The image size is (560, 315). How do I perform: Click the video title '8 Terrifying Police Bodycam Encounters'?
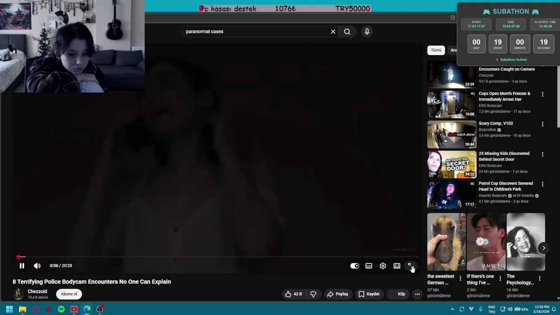click(91, 282)
